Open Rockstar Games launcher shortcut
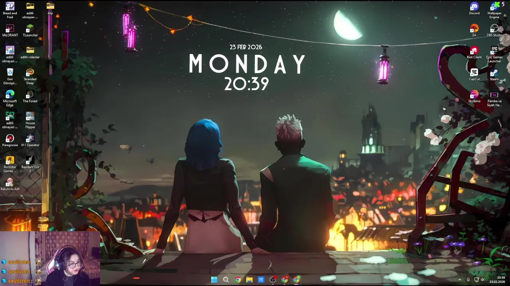 coord(10,164)
